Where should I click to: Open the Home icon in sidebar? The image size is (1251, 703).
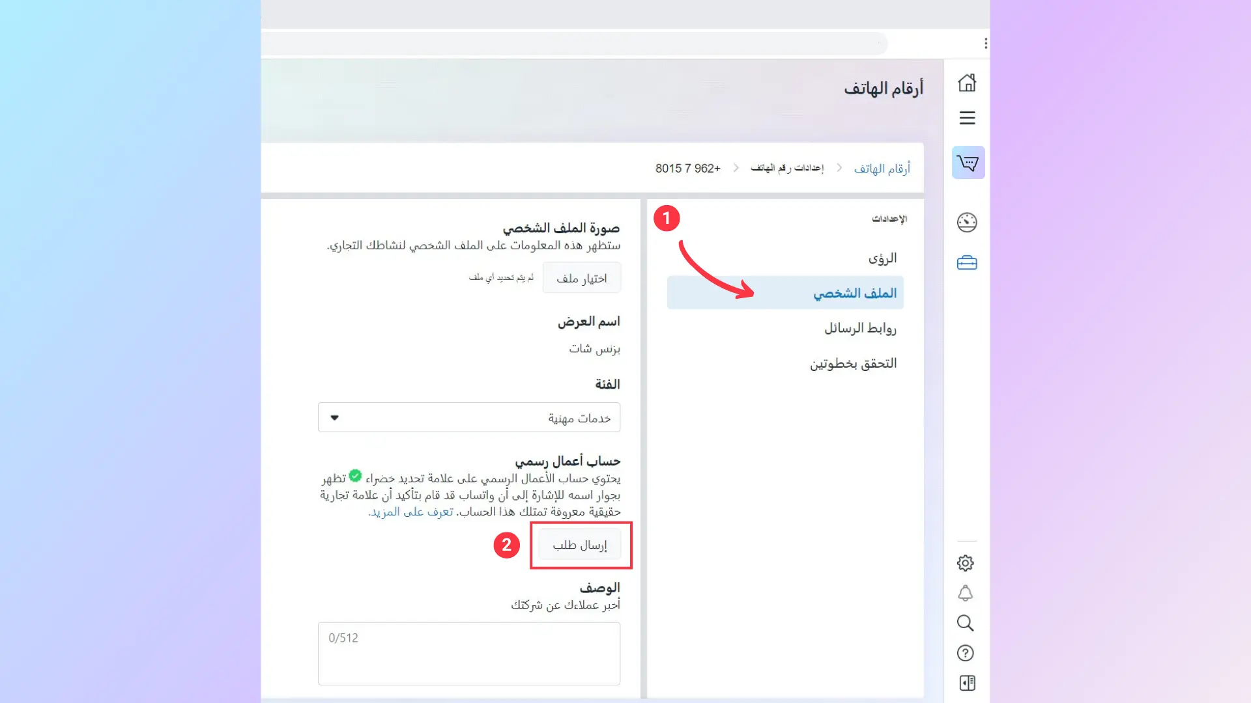[967, 83]
